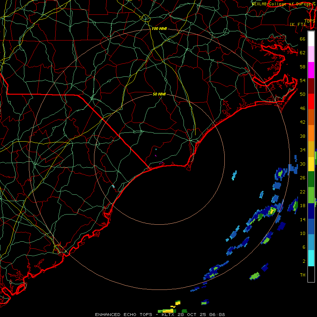Click the gold 38 kft legend swatch
The width and height of the screenshot is (317, 317).
click(x=311, y=149)
